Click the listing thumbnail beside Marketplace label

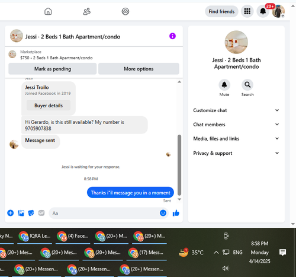pyautogui.click(x=12, y=54)
